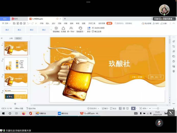Image resolution: width=177 pixels, height=133 pixels.
Task: Close the recommendation via 关闭本次推荐
Action: [x=98, y=28]
